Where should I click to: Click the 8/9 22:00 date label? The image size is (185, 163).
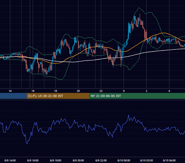coord(101,160)
